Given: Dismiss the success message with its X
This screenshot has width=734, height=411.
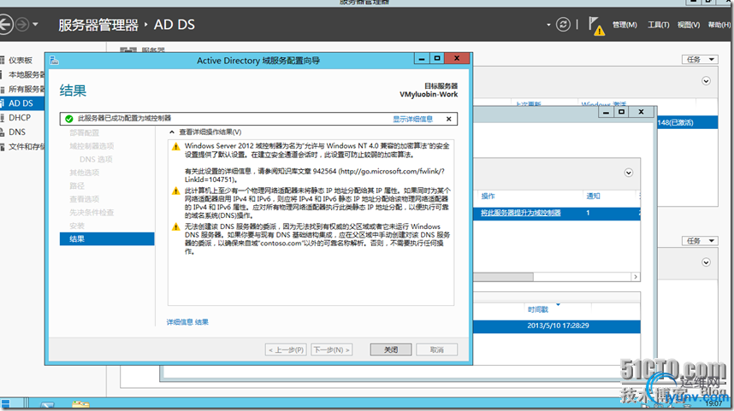Looking at the screenshot, I should (x=448, y=120).
